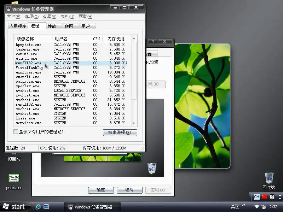The height and width of the screenshot is (212, 283).
Task: Select the ctfmon.exe process row
Action: point(71,58)
